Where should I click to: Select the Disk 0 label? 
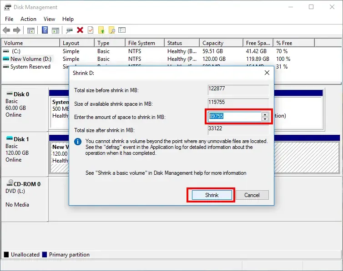click(x=21, y=94)
